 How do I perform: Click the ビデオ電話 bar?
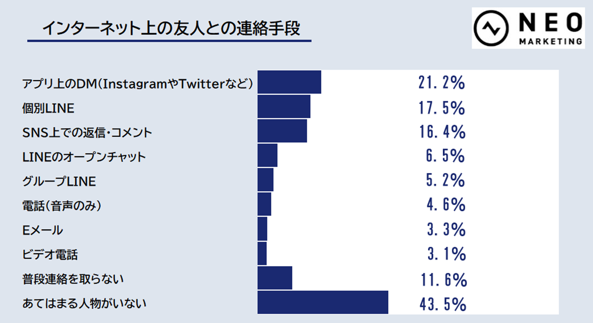tap(262, 253)
